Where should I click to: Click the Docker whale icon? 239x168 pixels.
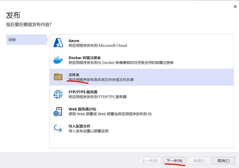click(58, 60)
